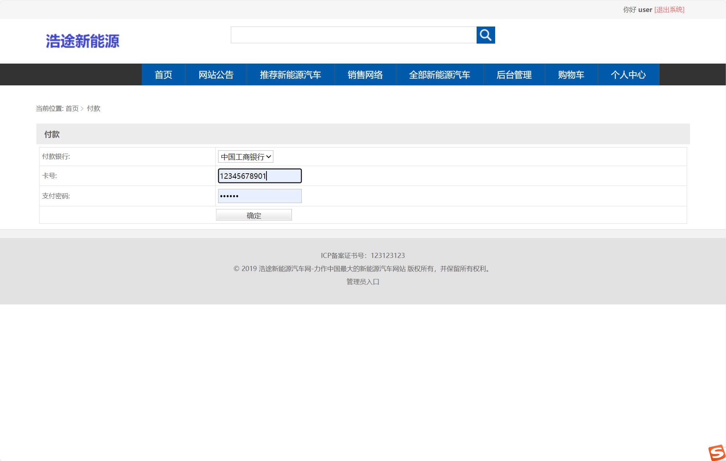
Task: Open the 推荐新能源汽车 menu item
Action: point(290,74)
